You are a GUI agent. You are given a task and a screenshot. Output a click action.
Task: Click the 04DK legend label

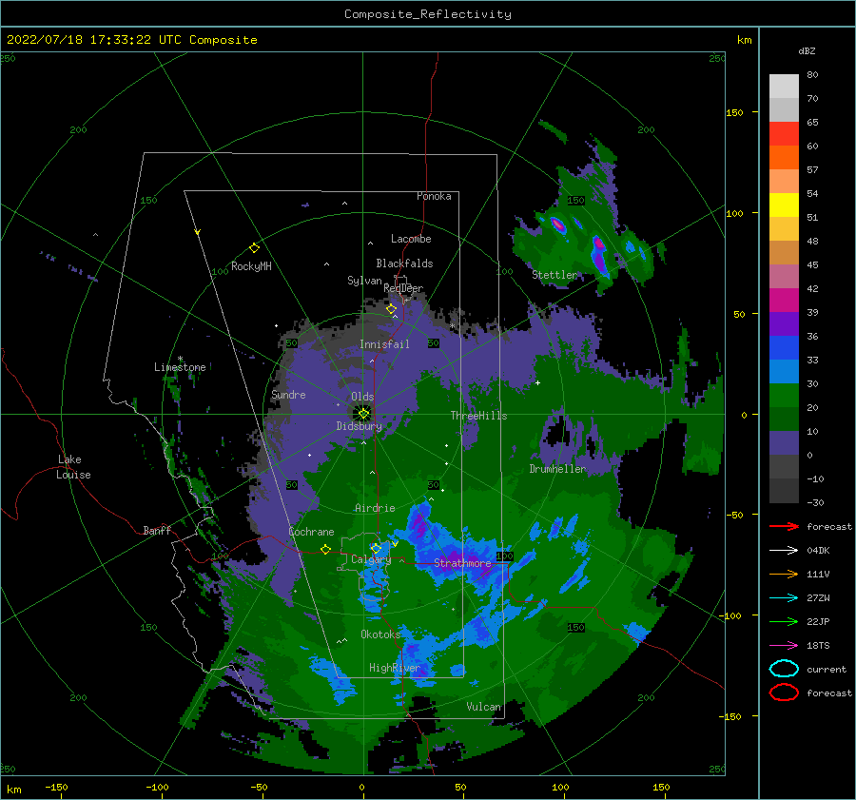pyautogui.click(x=818, y=551)
